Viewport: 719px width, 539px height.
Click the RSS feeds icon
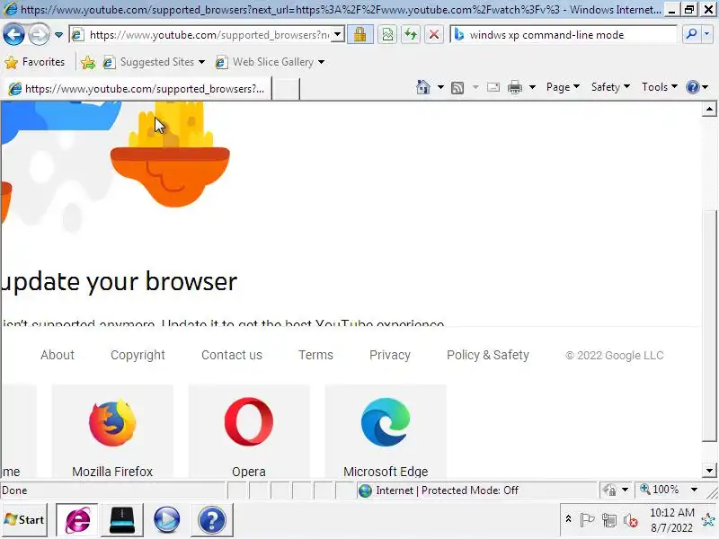[x=457, y=87]
